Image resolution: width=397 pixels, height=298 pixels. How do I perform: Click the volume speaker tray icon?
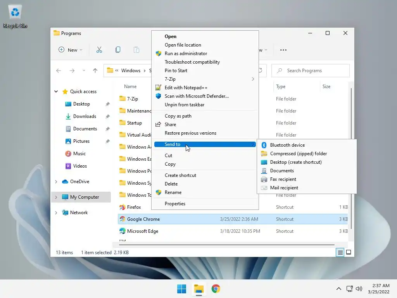[359, 289]
